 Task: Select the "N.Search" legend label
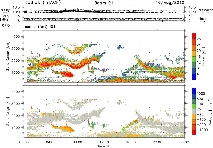[206, 10]
